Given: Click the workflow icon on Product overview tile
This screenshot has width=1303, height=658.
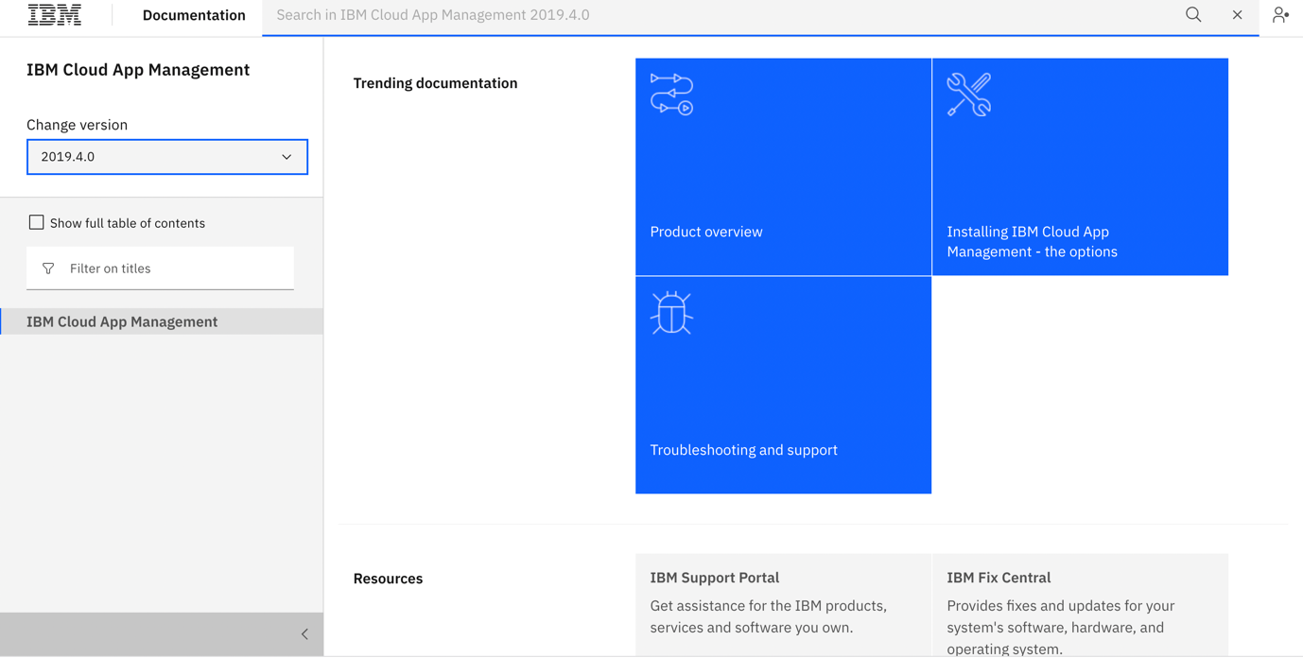Looking at the screenshot, I should (x=672, y=95).
